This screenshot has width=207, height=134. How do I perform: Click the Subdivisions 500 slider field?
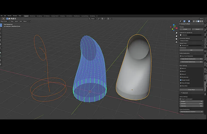[x=191, y=50]
